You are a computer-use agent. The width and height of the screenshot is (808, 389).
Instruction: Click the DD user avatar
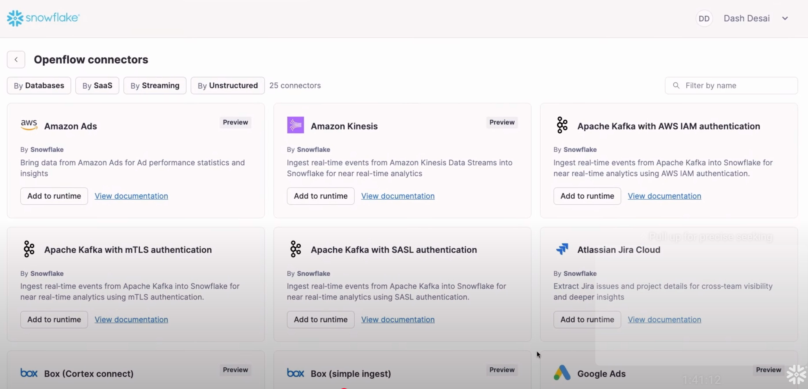click(x=704, y=18)
